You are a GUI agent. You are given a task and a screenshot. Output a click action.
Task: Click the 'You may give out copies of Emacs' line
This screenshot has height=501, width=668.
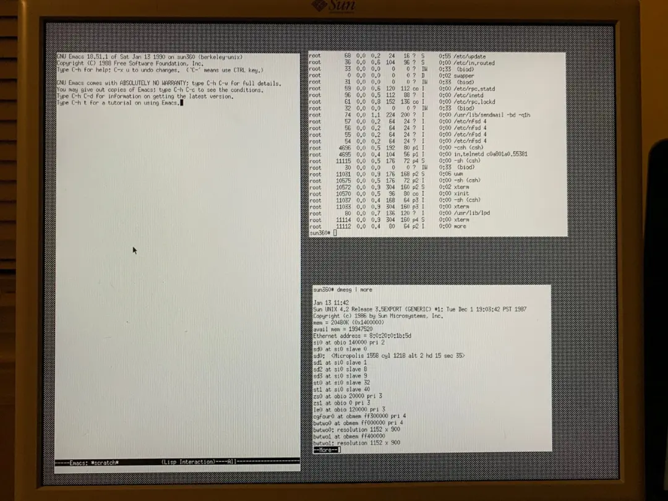click(160, 90)
